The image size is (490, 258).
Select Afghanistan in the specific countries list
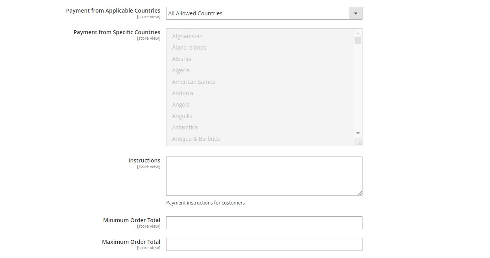[187, 36]
